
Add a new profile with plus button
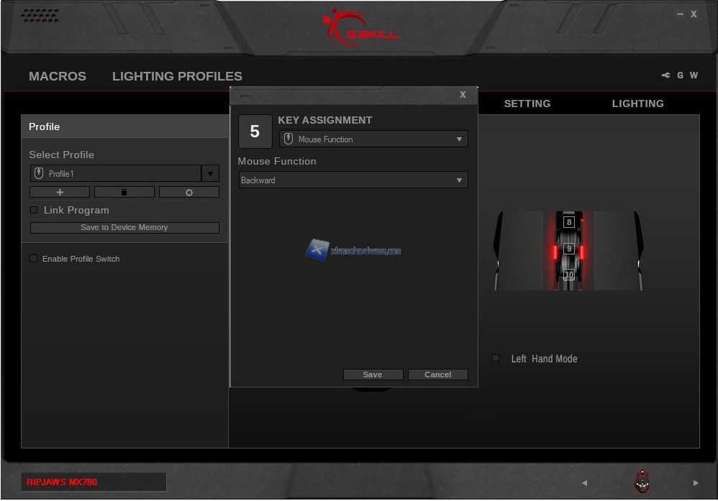tap(60, 193)
